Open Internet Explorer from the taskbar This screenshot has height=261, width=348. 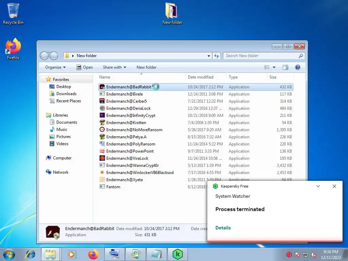click(30, 254)
